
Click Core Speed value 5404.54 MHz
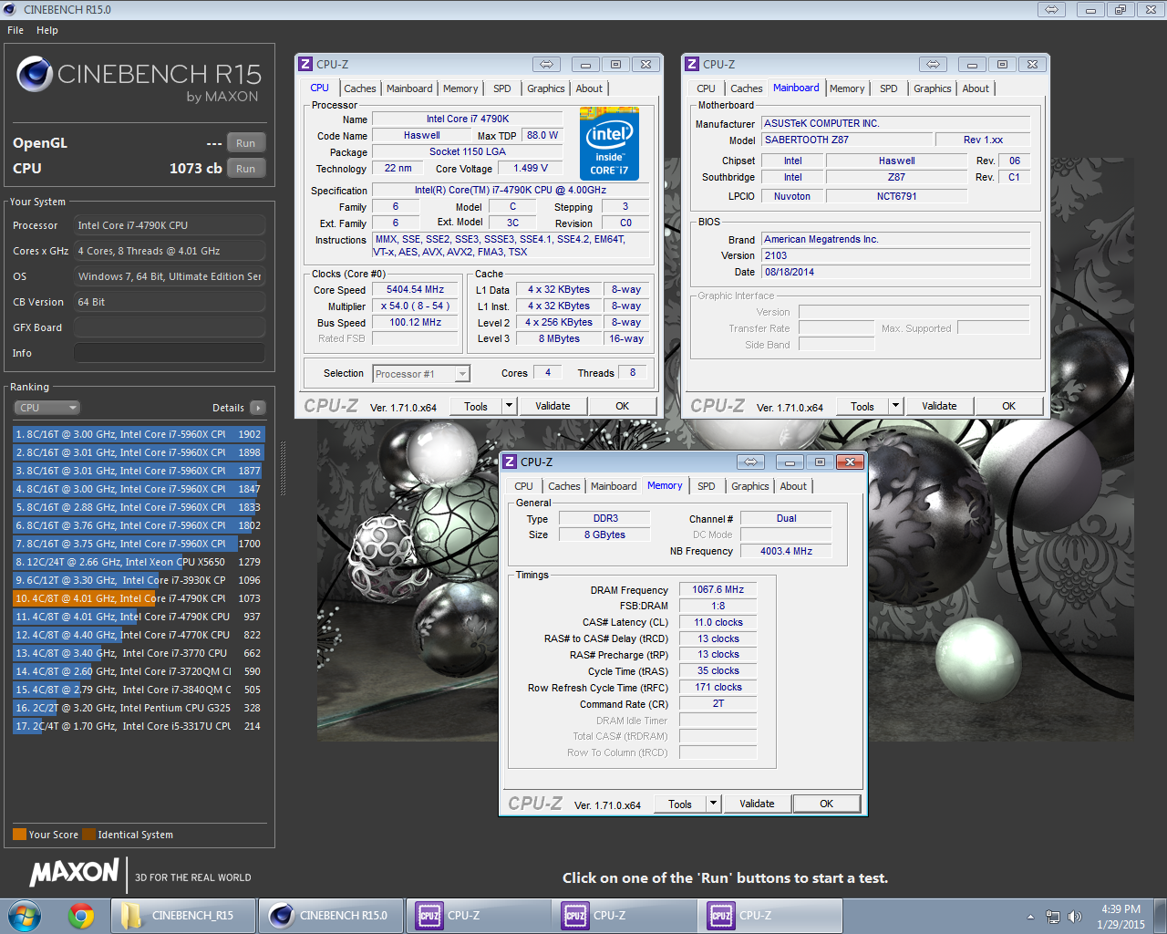[x=416, y=290]
